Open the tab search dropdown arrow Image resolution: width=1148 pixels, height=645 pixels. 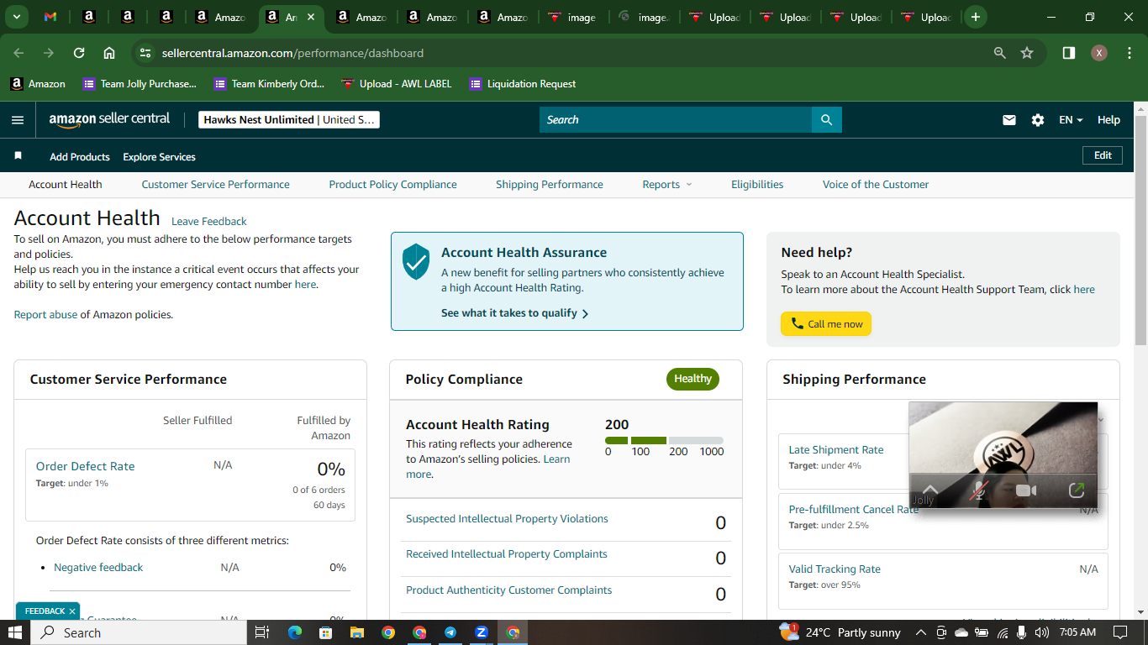(x=17, y=17)
